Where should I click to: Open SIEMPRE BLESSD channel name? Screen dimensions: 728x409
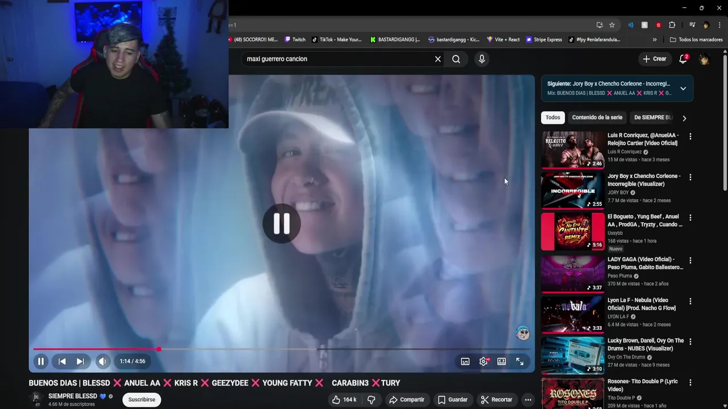(x=73, y=396)
